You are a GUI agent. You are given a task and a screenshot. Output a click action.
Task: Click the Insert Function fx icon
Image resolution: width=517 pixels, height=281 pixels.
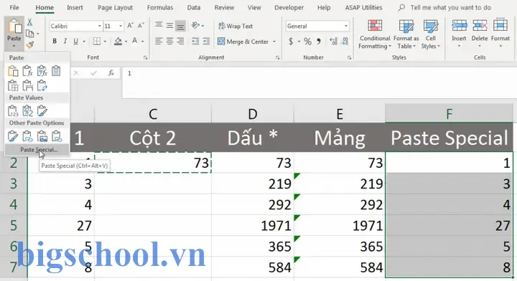coord(111,73)
